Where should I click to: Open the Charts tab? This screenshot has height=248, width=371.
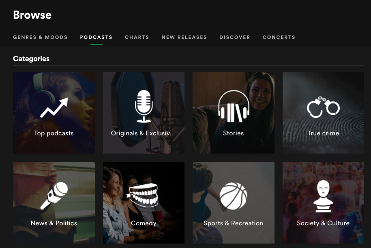(x=137, y=37)
